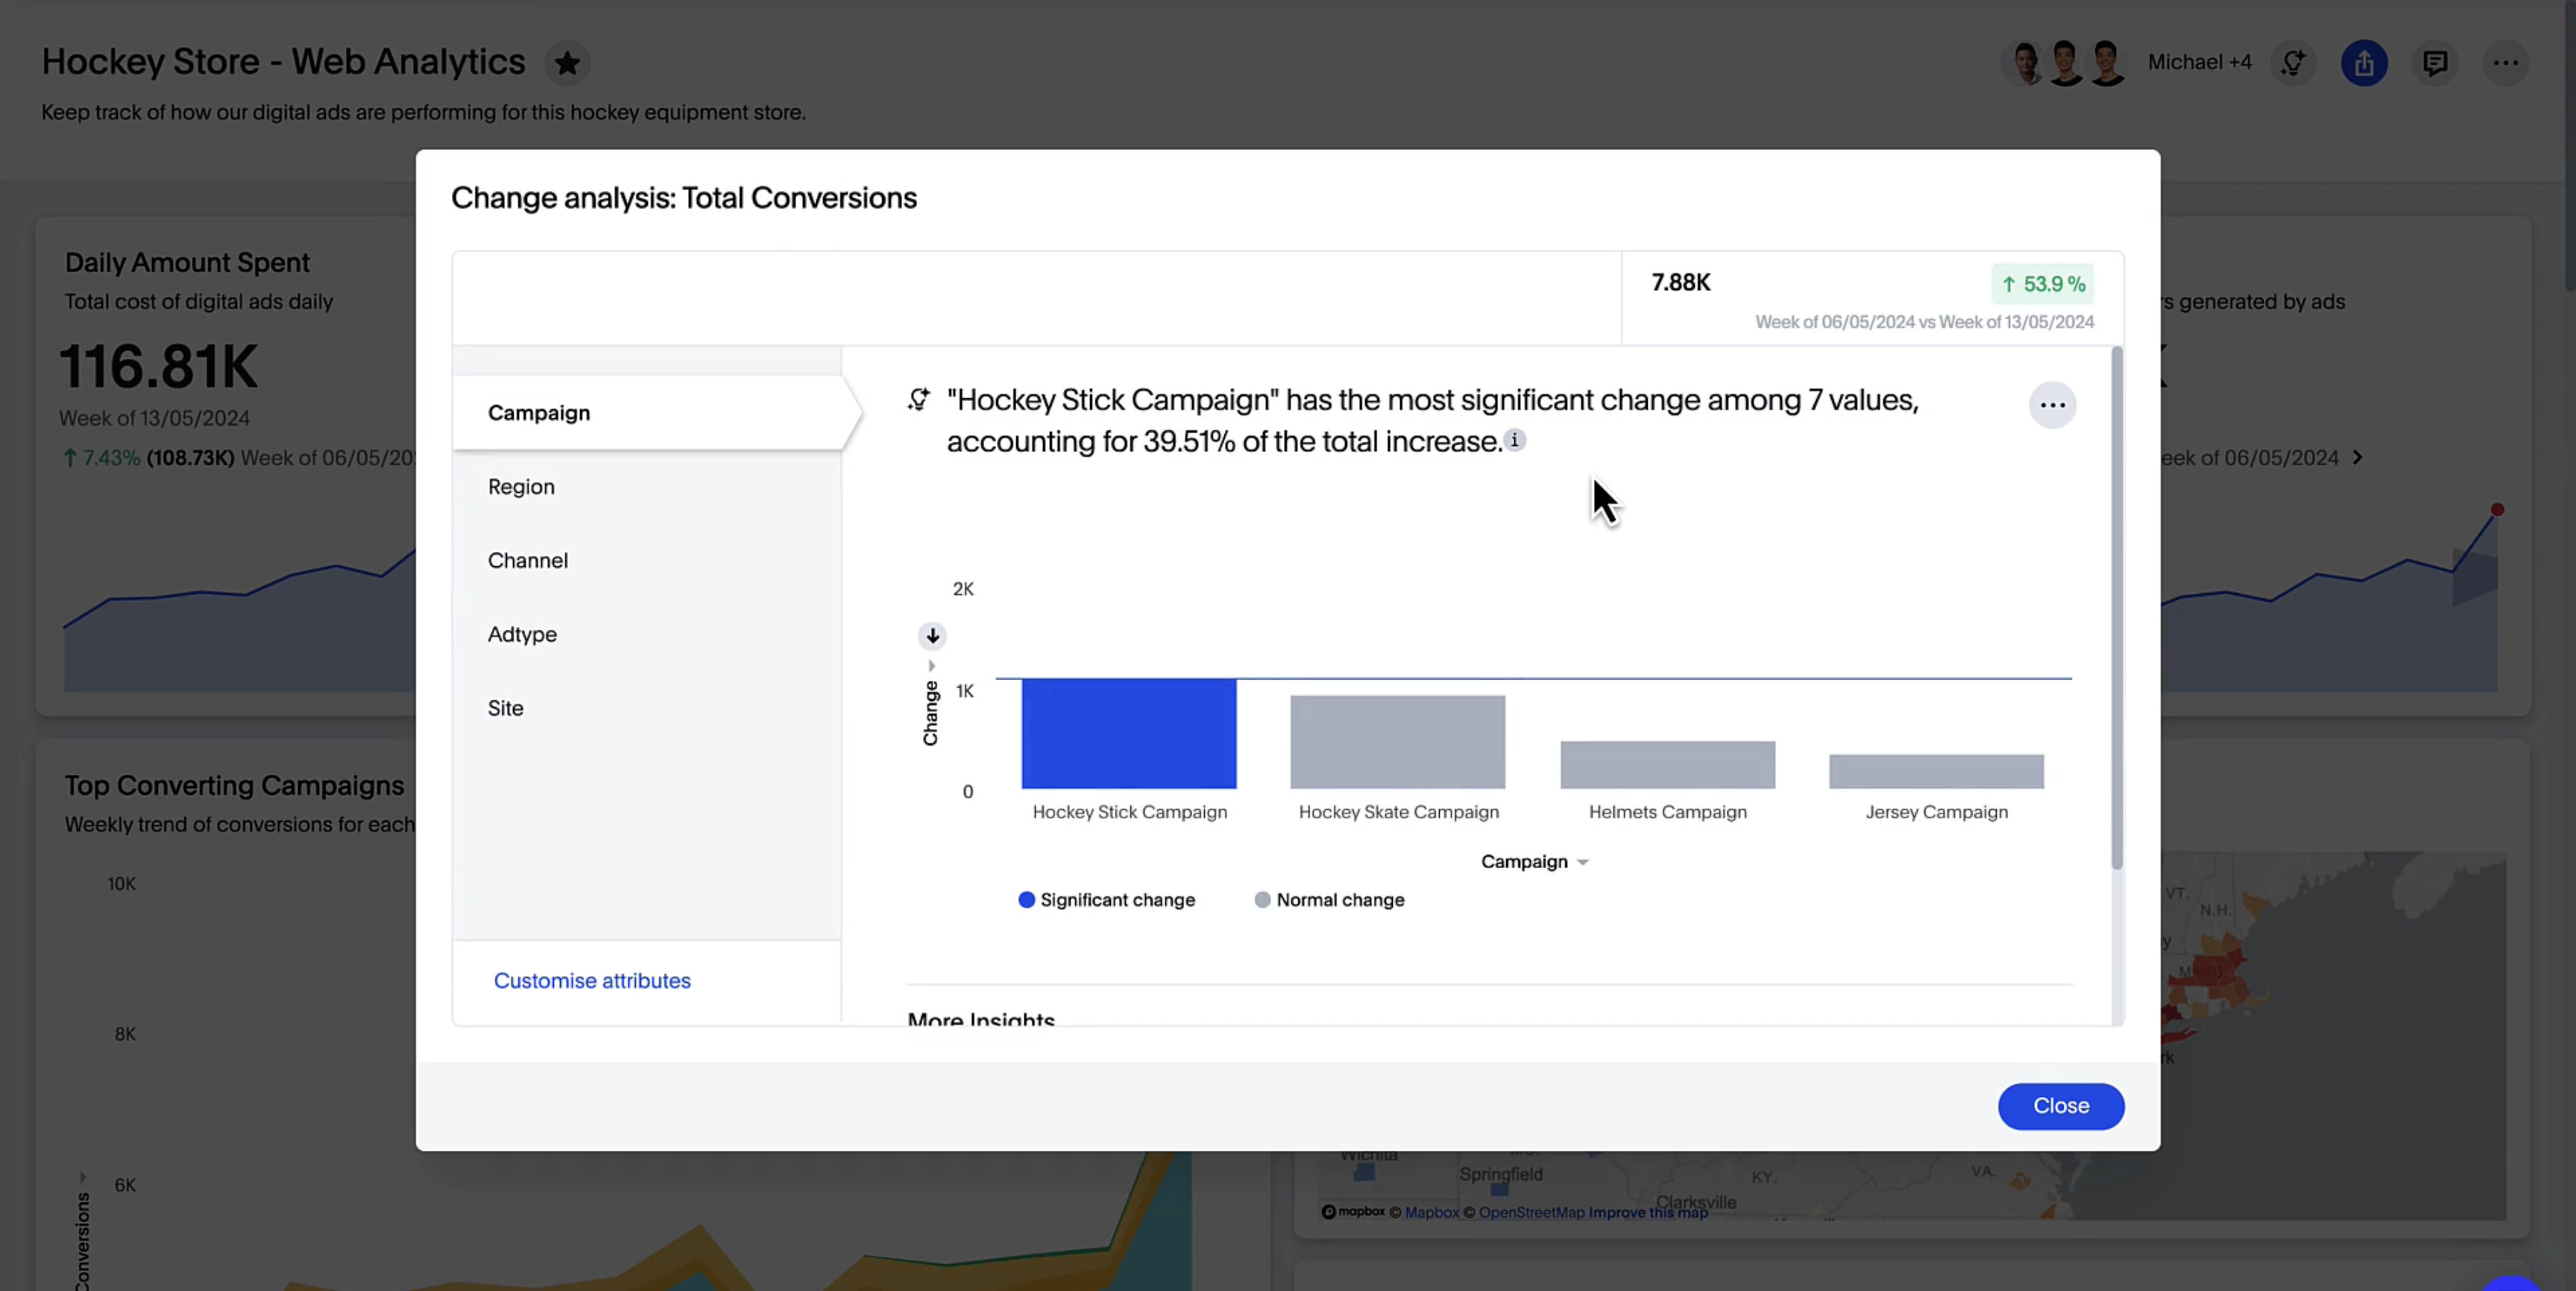Image resolution: width=2576 pixels, height=1291 pixels.
Task: Click the insight ellipsis menu button
Action: click(2052, 405)
